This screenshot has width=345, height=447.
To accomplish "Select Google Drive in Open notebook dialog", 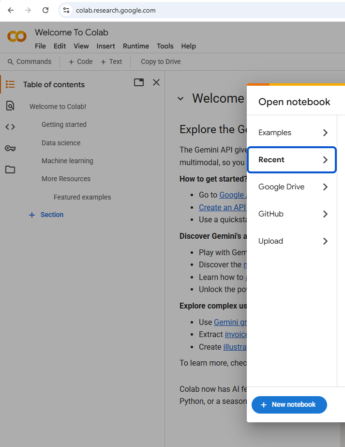I will pos(292,187).
